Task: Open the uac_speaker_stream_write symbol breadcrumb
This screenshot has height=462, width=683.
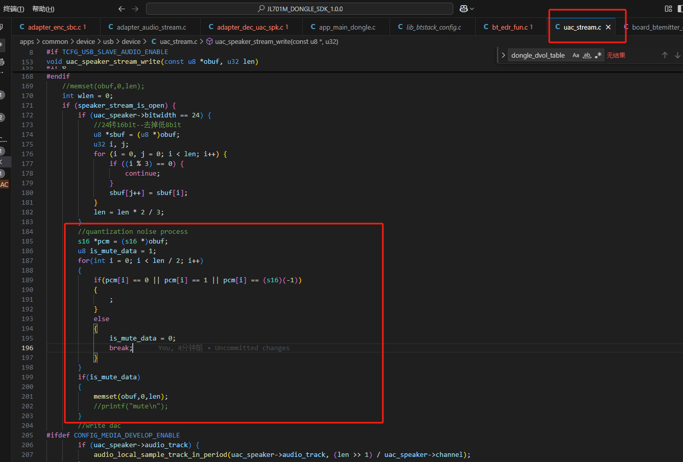Action: [272, 41]
